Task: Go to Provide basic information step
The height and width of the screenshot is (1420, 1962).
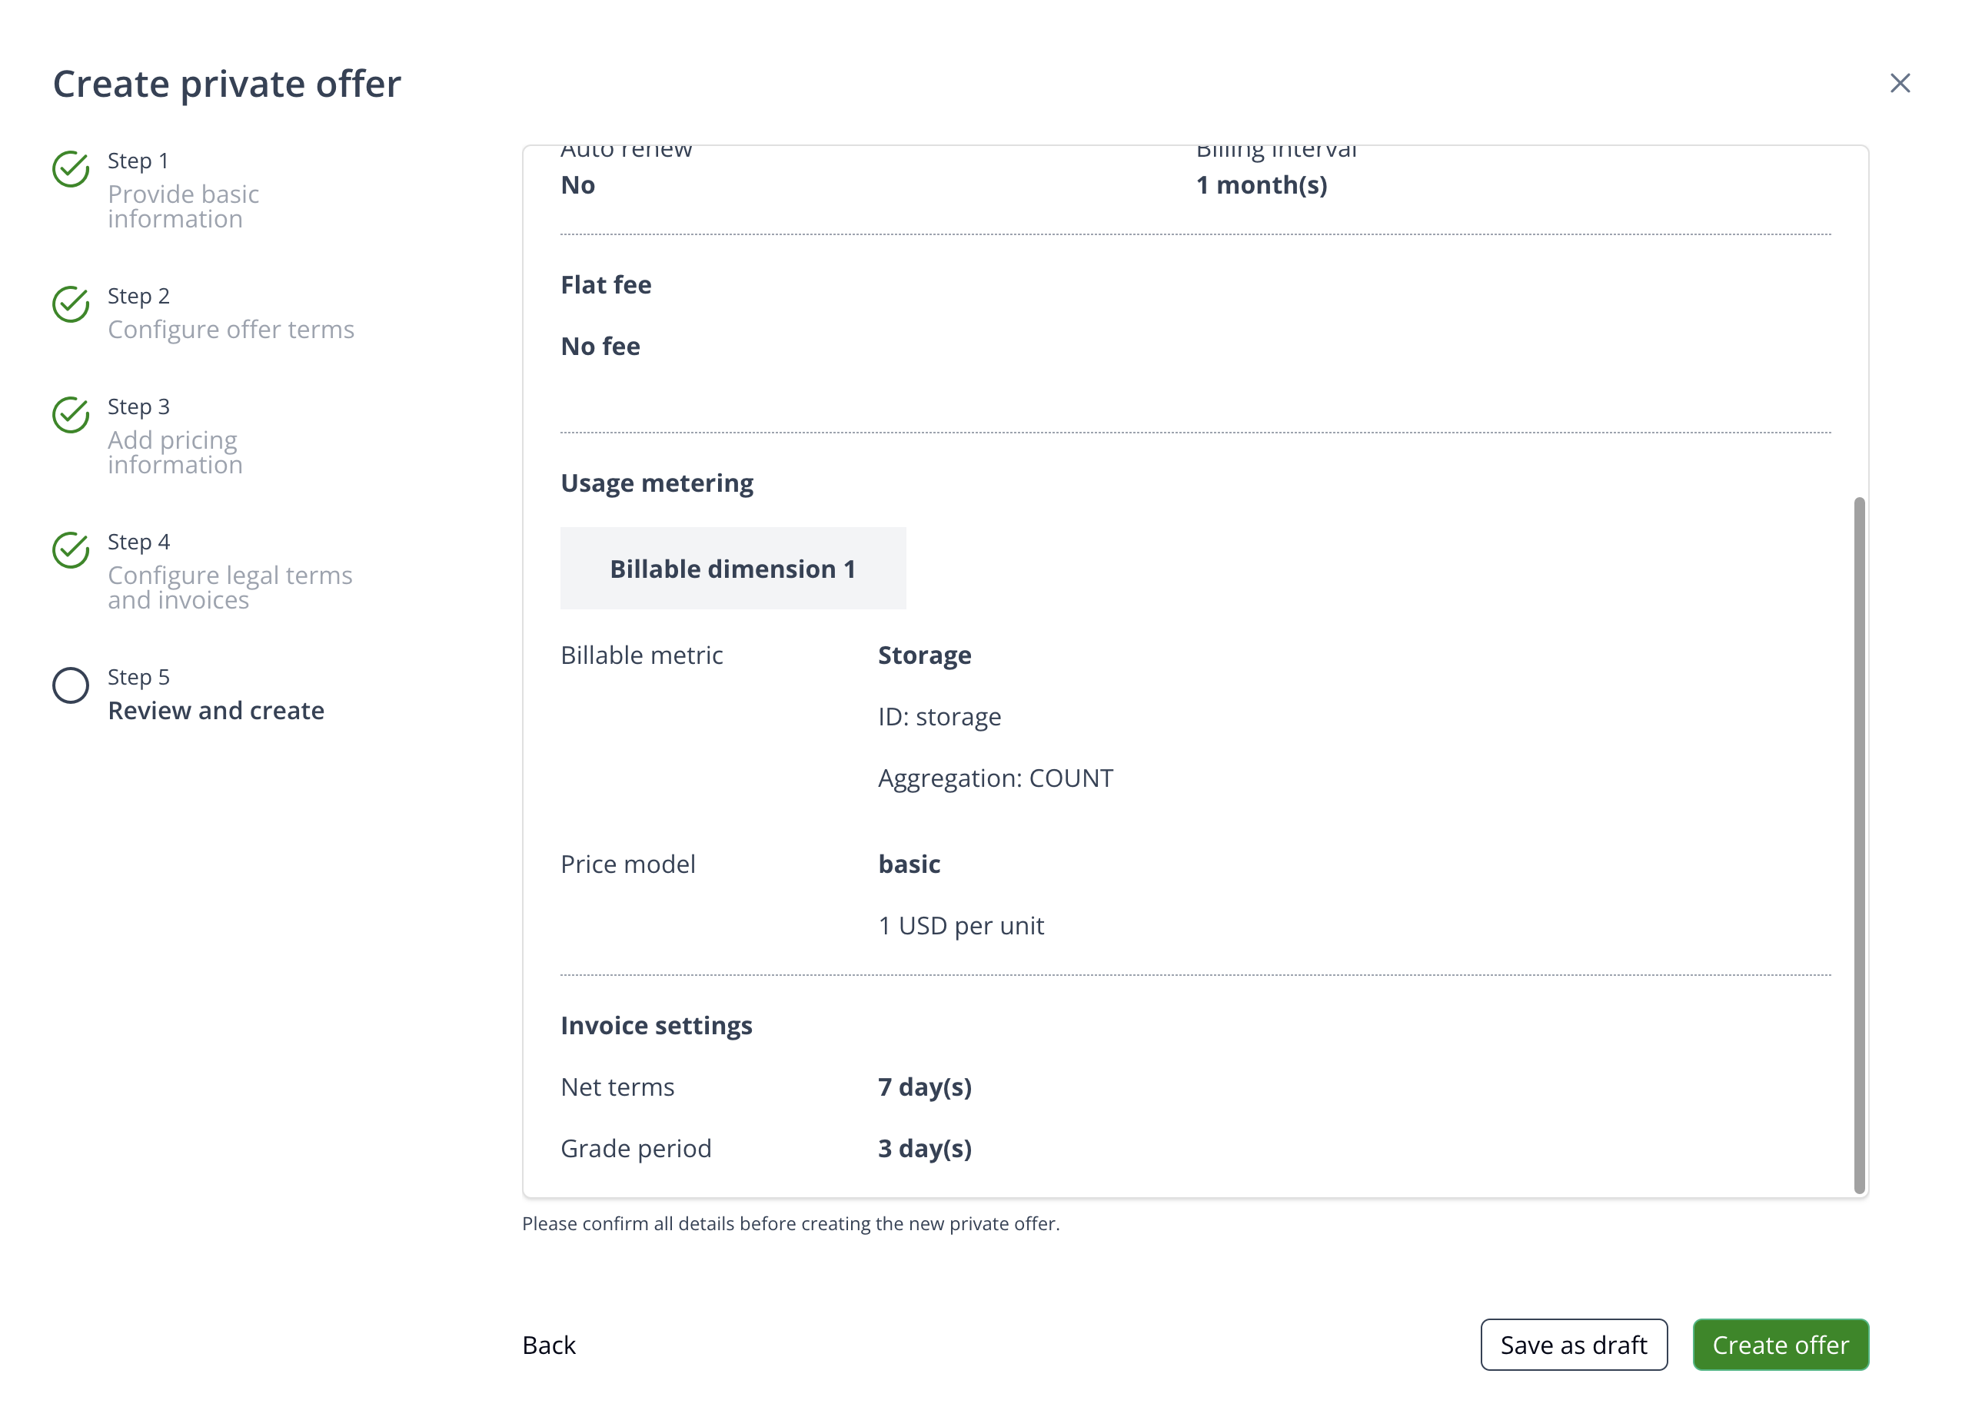Action: (184, 206)
